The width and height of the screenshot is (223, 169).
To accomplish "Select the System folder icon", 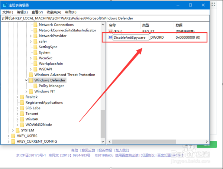I will [x=35, y=52].
